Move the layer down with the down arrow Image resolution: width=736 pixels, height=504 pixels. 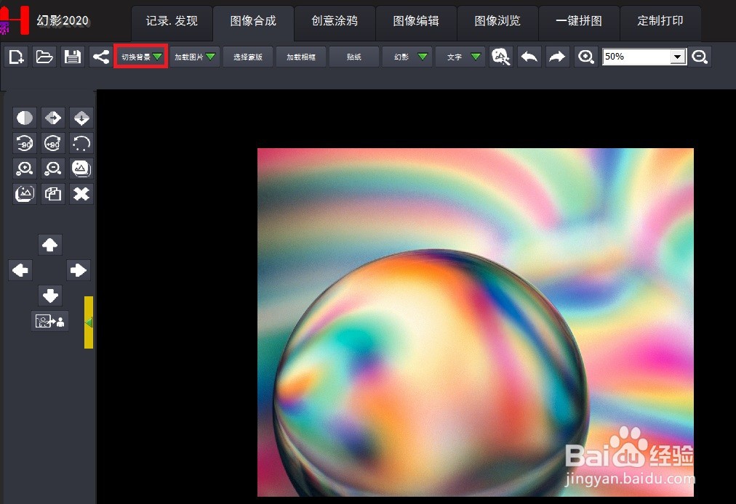tap(49, 296)
